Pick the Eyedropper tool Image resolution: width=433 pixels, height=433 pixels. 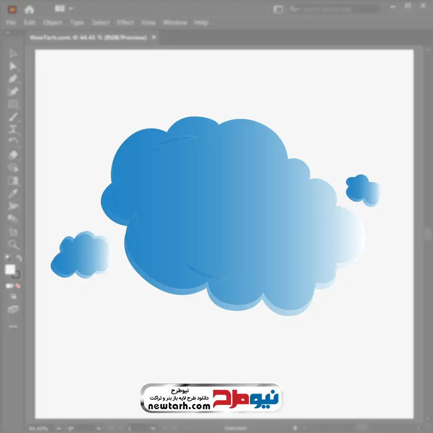point(13,193)
